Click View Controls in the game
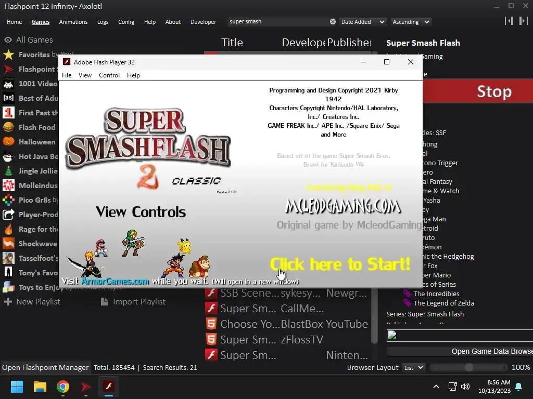The image size is (533, 399). 141,212
